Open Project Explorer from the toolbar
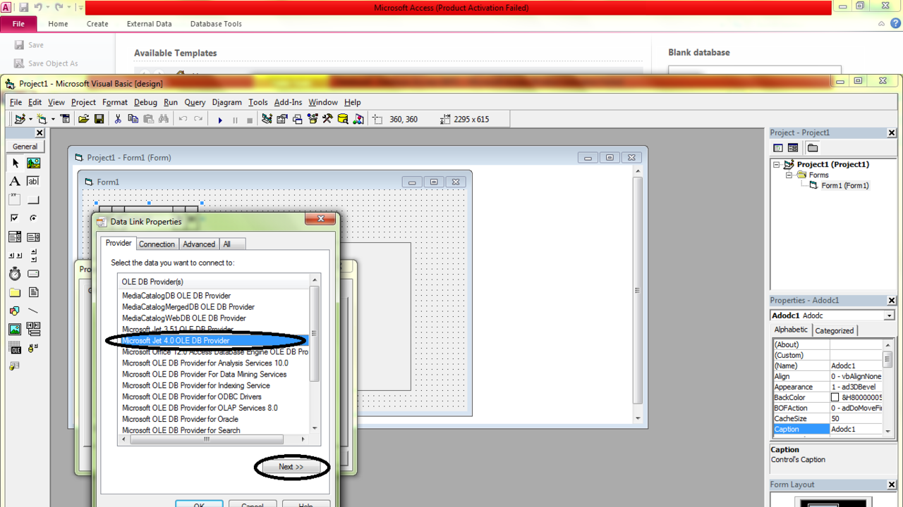This screenshot has height=507, width=903. point(267,119)
